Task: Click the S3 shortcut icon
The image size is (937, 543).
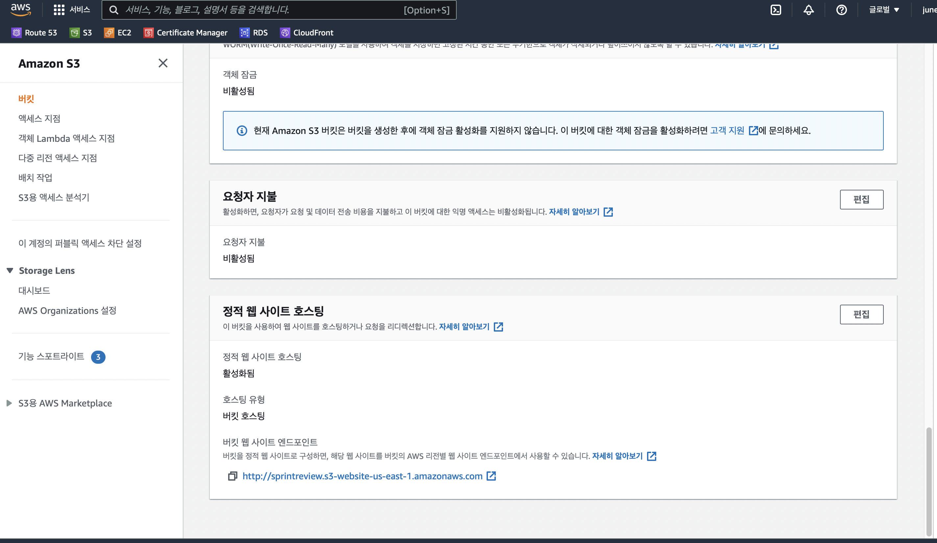Action: pos(74,33)
